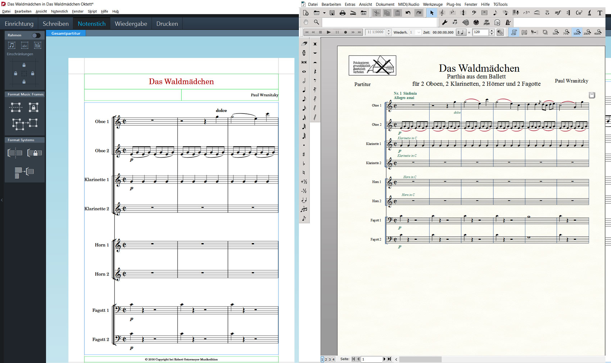Toggle the Rahmen switch
The height and width of the screenshot is (363, 611).
[x=36, y=35]
